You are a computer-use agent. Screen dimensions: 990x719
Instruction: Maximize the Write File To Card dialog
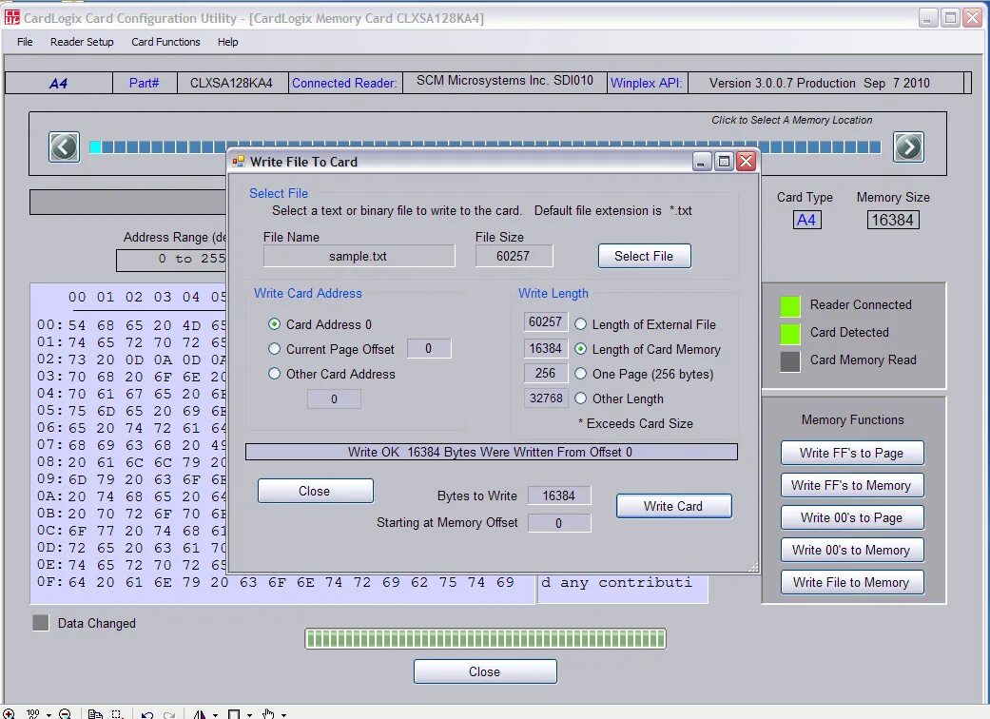724,162
